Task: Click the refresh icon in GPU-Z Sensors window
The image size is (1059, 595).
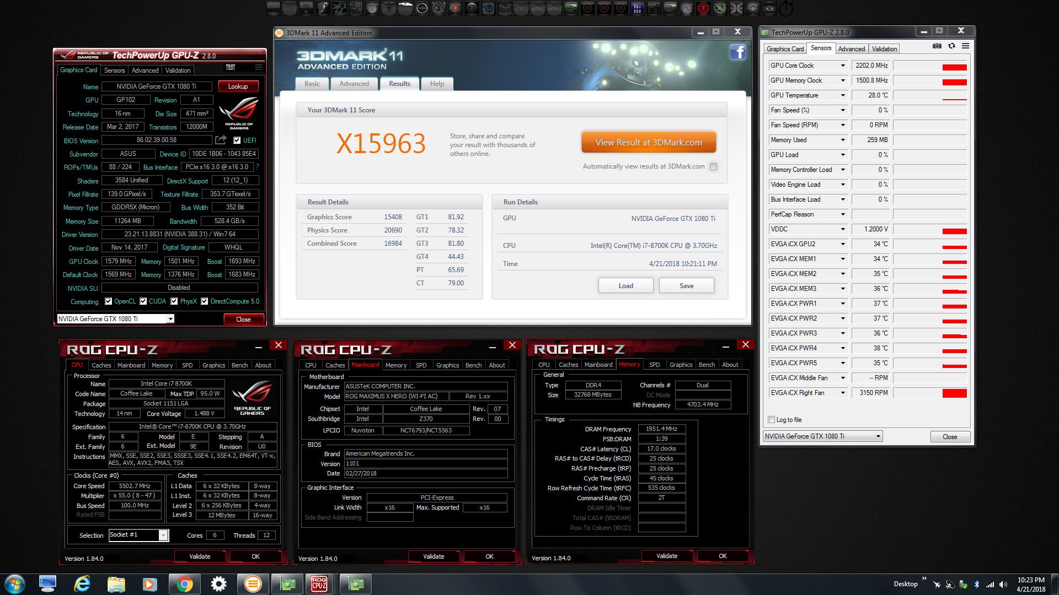Action: [x=951, y=46]
